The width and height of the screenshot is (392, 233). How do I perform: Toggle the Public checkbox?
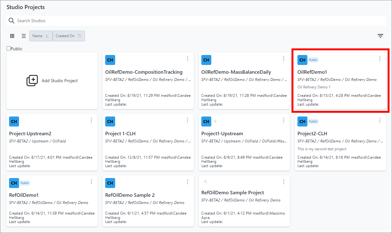pos(9,48)
